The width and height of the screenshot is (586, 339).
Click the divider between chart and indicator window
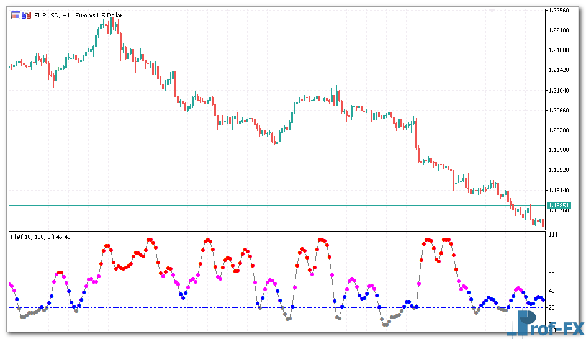273,231
